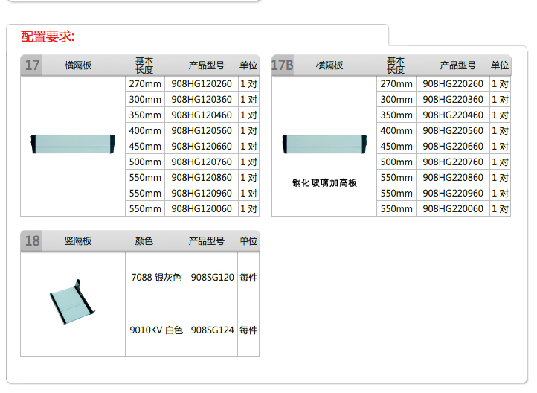Select the 17B table badge
Image resolution: width=537 pixels, height=393 pixels.
coord(283,65)
